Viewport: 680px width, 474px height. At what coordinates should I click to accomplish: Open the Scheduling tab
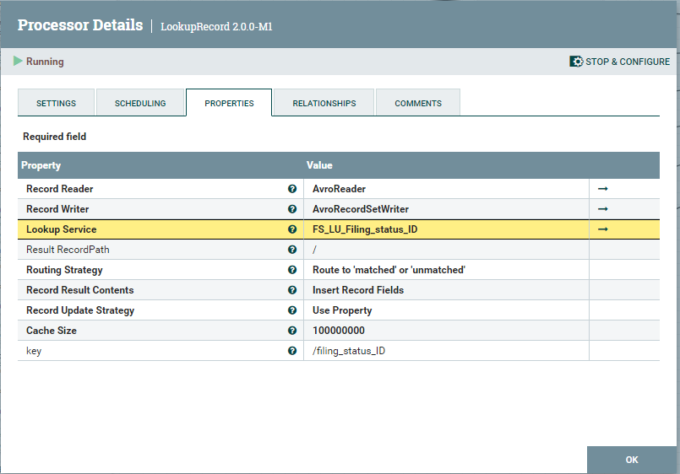[140, 103]
